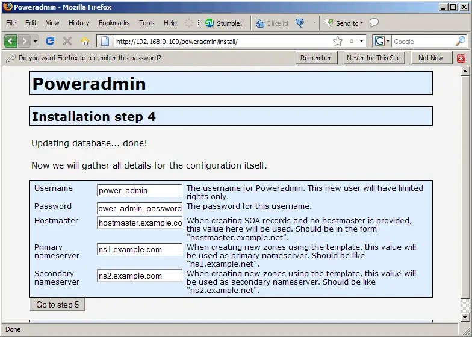Click the magnifying glass search icon
Screen dimensions: 472x337
coord(460,41)
